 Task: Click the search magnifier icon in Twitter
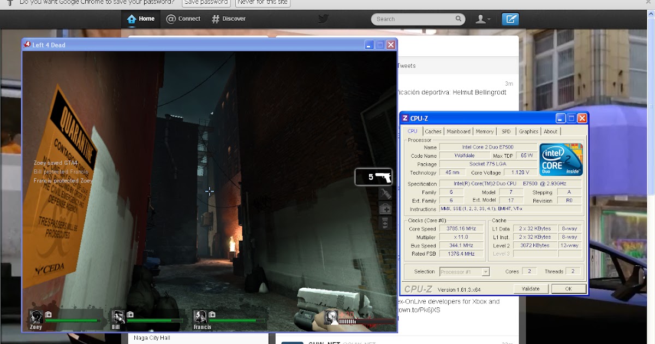pos(458,19)
